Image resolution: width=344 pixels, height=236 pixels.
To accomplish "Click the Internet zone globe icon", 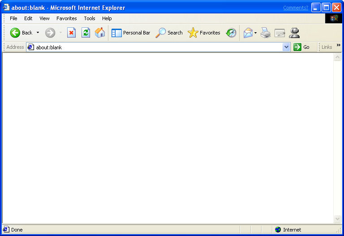I will coord(278,230).
